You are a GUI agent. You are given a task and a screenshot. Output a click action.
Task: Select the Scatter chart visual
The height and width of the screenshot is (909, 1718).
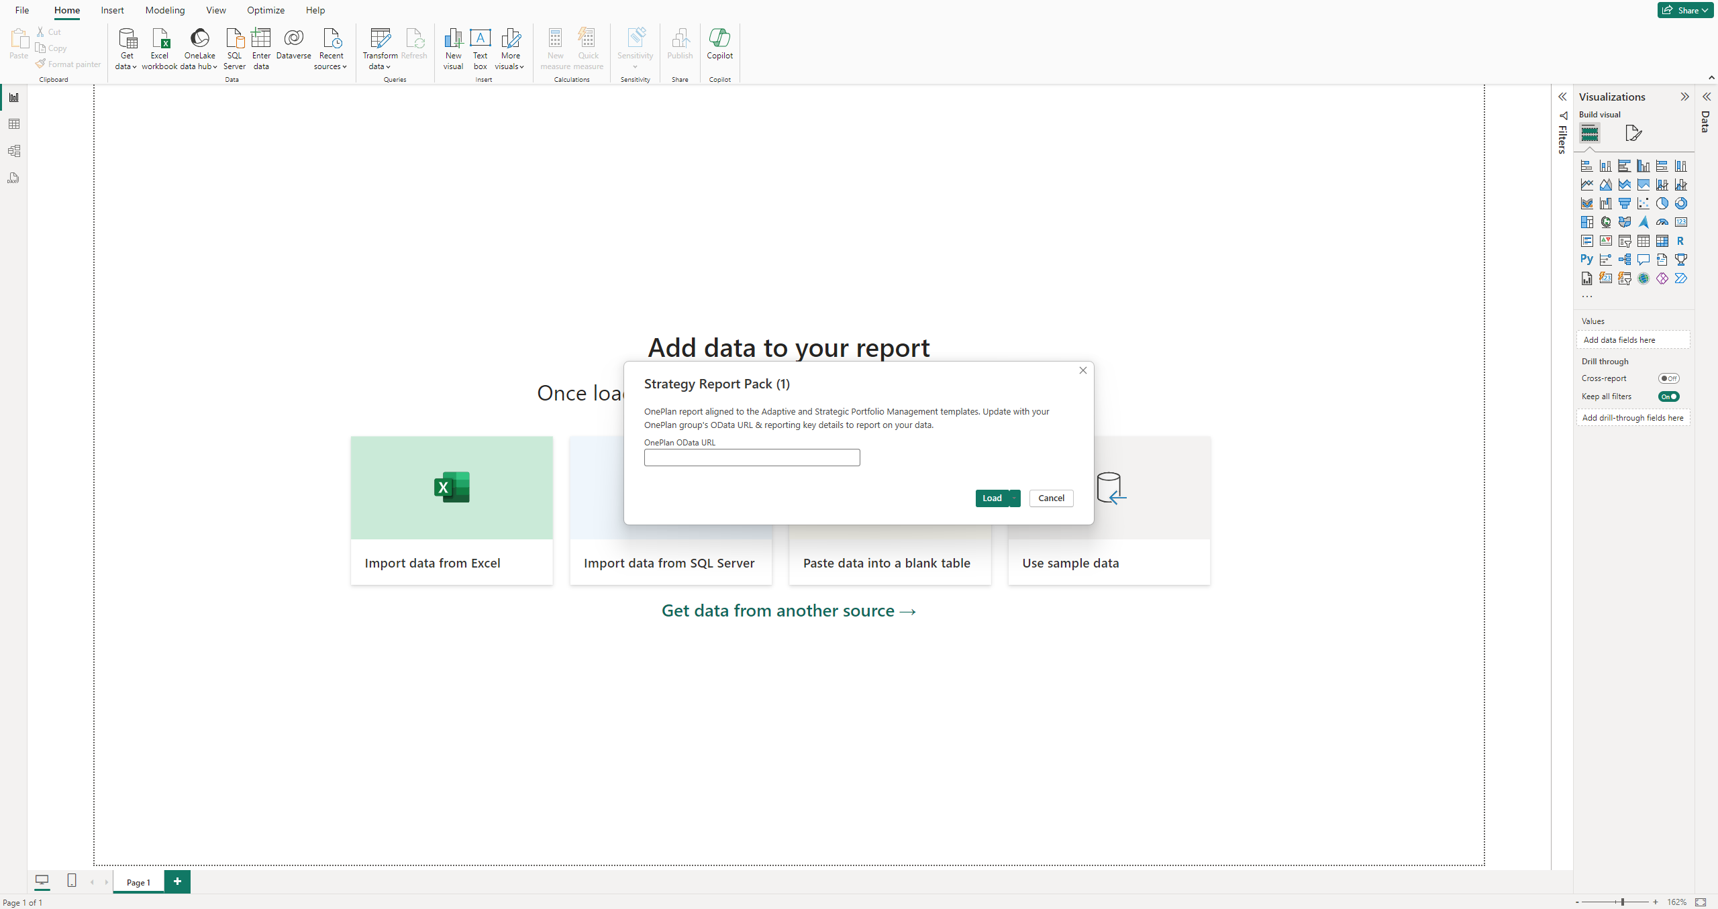pyautogui.click(x=1643, y=203)
